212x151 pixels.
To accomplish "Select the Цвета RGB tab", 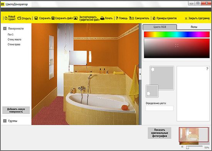I will point(160,27).
